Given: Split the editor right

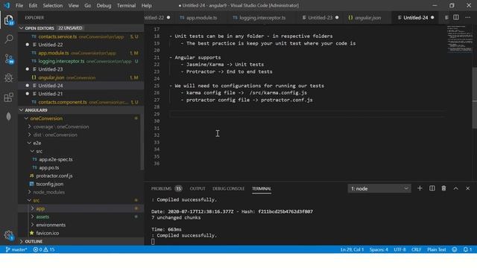Looking at the screenshot, I should (455, 18).
